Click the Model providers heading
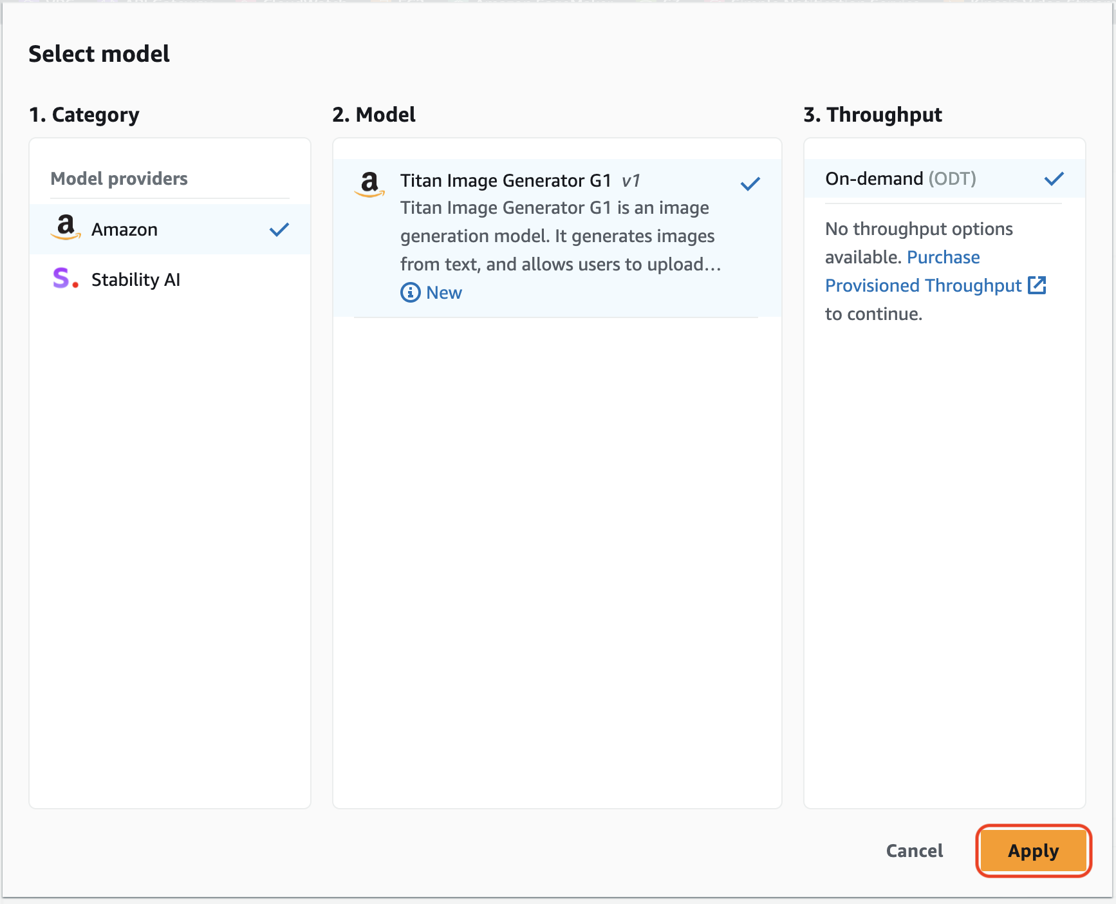This screenshot has height=904, width=1116. [x=119, y=178]
